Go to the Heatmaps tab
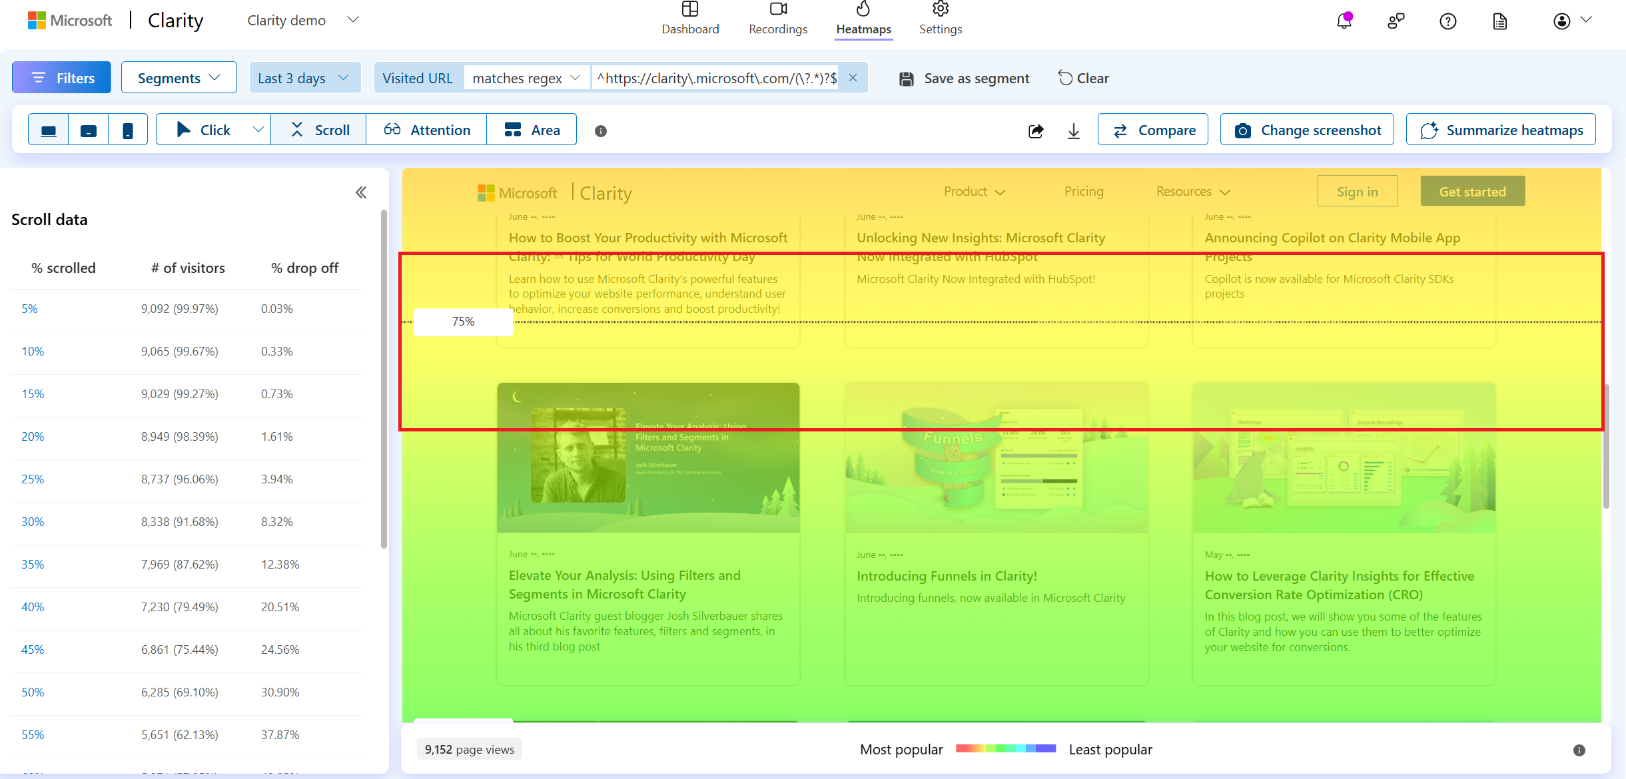Image resolution: width=1626 pixels, height=779 pixels. tap(863, 20)
